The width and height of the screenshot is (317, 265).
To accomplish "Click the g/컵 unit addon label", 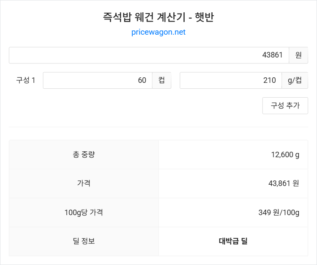I will click(x=295, y=80).
